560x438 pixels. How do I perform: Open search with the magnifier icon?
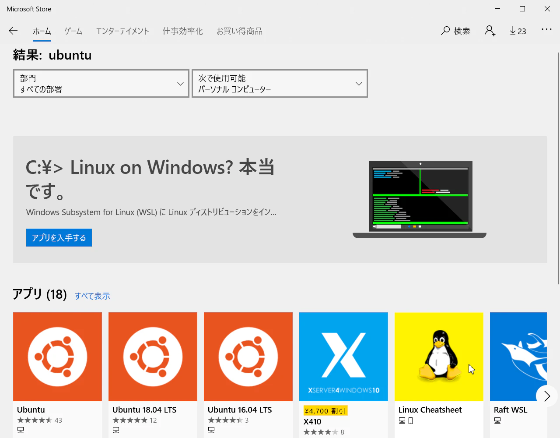445,31
